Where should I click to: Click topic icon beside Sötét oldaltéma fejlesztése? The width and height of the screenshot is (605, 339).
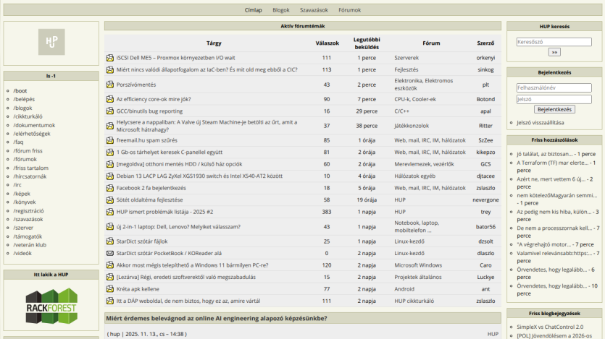(x=110, y=199)
